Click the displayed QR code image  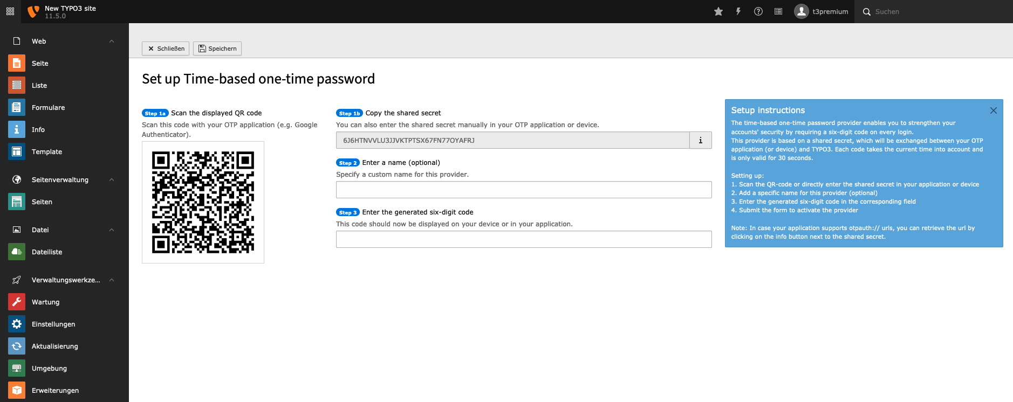click(x=203, y=202)
